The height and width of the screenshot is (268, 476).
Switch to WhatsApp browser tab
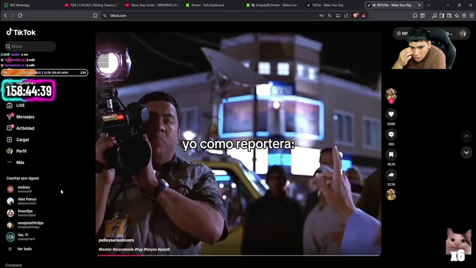pos(30,5)
